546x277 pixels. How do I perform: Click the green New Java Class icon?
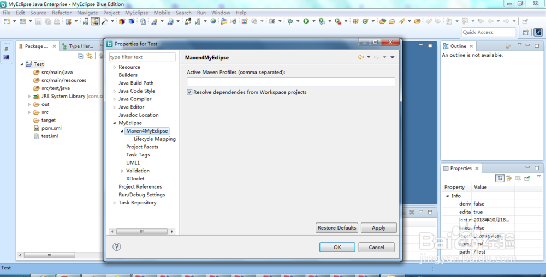365,21
